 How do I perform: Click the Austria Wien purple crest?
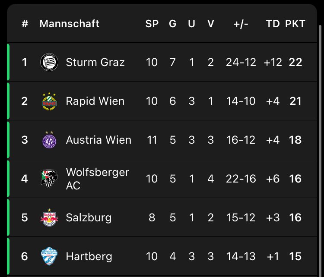coord(49,140)
